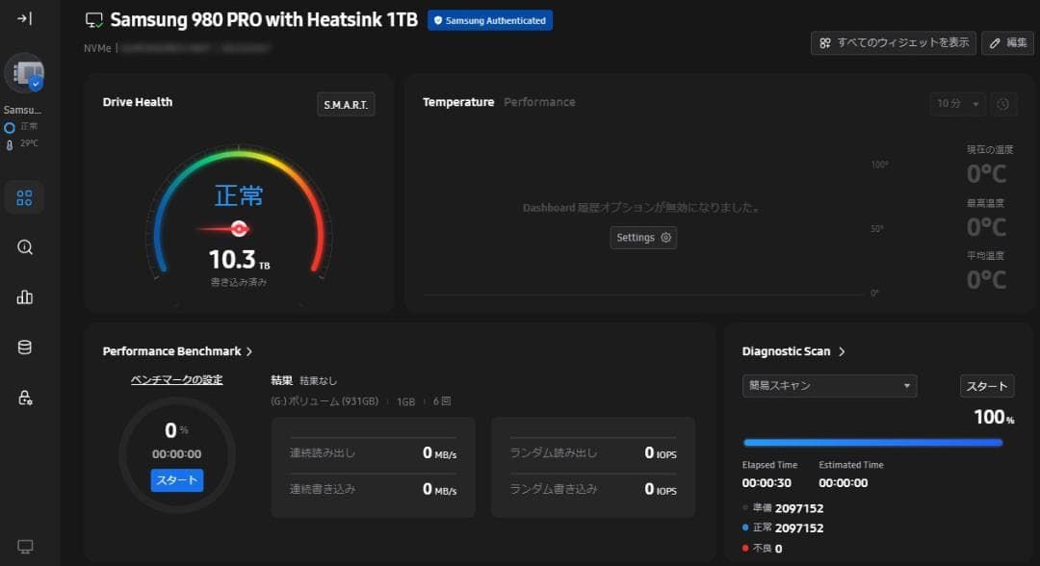This screenshot has width=1040, height=566.
Task: Start the diagnostic scan with スタート
Action: [x=986, y=386]
